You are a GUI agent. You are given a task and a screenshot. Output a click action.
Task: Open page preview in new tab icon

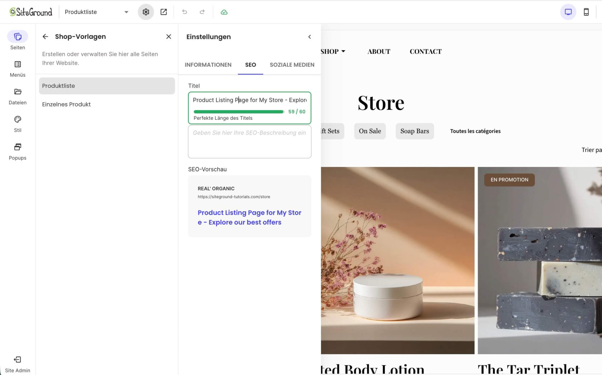[x=163, y=12]
